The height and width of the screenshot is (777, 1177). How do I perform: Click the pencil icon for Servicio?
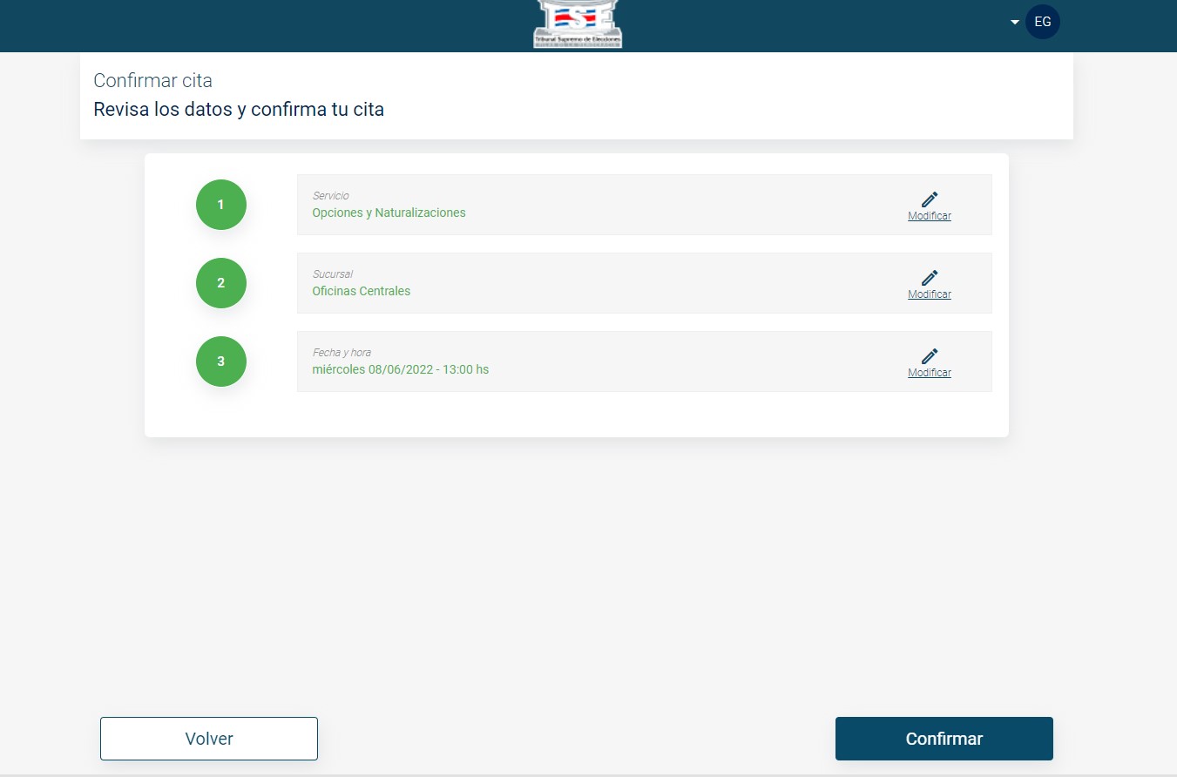click(x=930, y=199)
